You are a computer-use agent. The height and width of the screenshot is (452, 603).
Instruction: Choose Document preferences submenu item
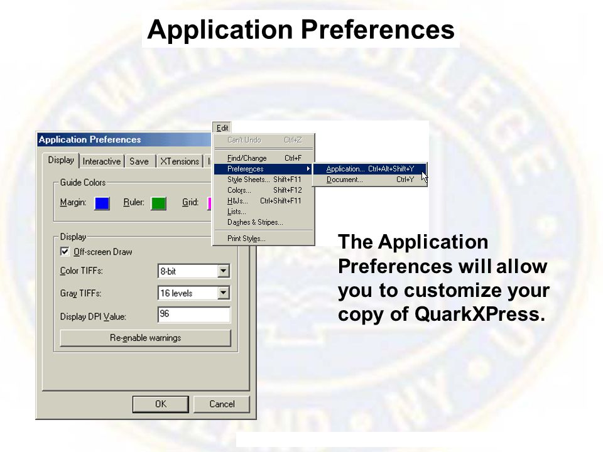[x=369, y=180]
